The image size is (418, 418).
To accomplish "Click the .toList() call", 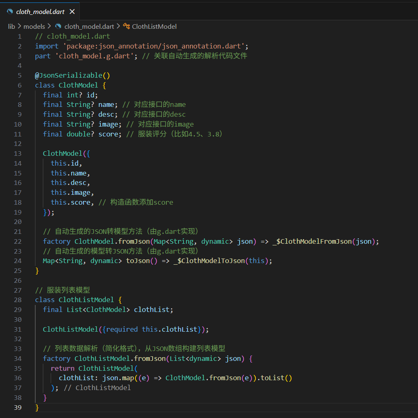I will click(274, 378).
